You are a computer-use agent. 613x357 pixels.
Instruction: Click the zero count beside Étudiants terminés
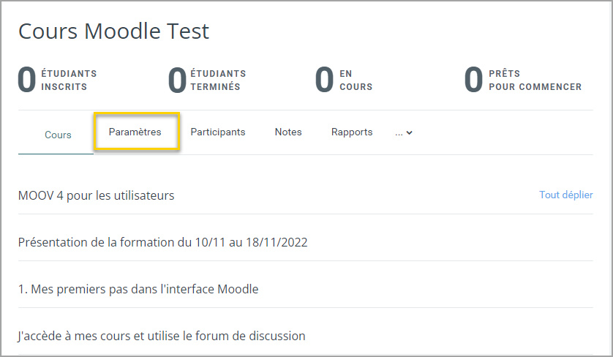pyautogui.click(x=177, y=80)
